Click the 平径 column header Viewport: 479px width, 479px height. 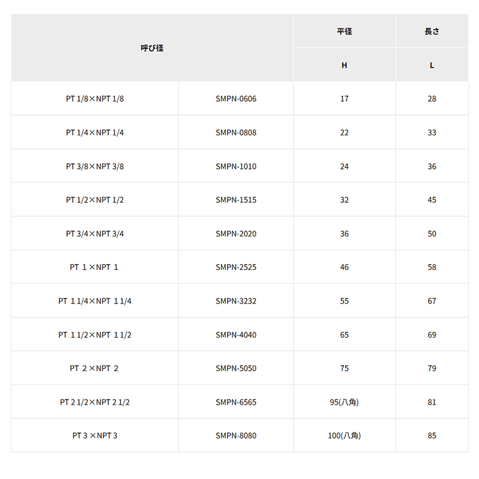click(344, 31)
